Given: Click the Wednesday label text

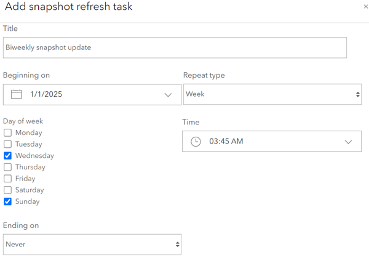Looking at the screenshot, I should click(34, 156).
